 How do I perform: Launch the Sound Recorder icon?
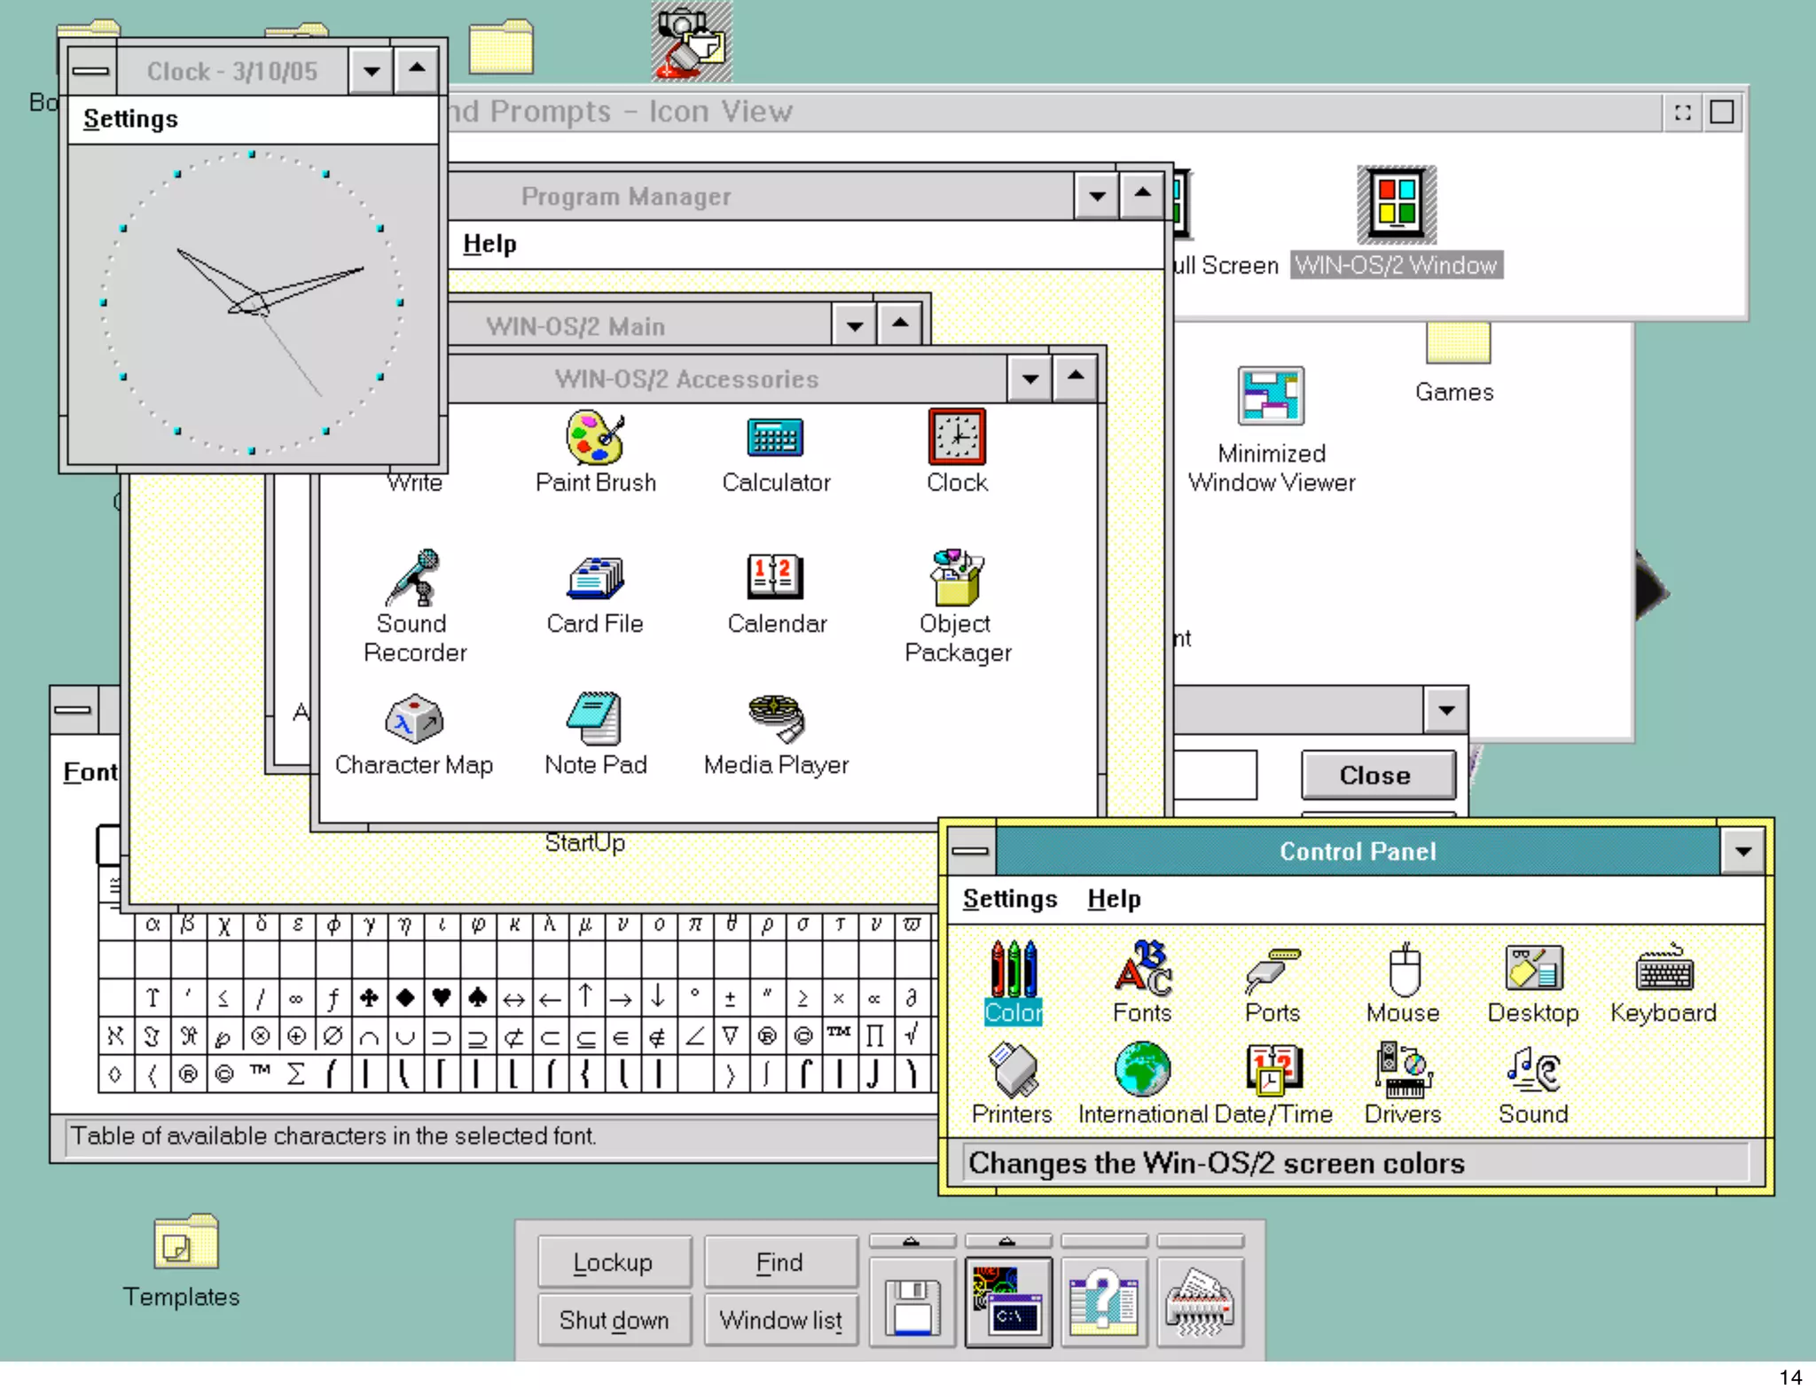tap(413, 578)
